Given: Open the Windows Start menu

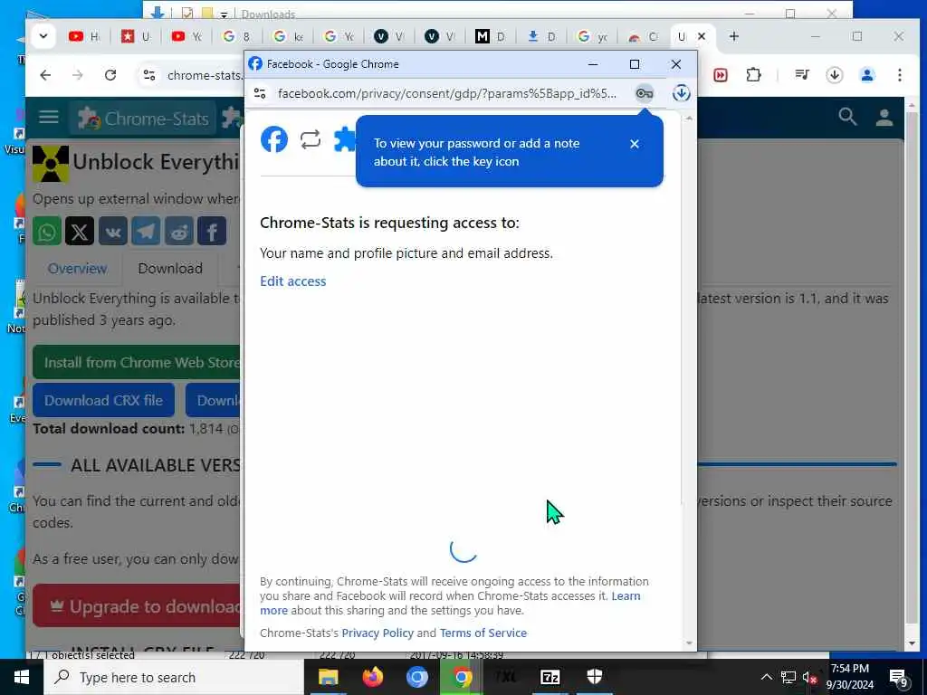Looking at the screenshot, I should [22, 677].
